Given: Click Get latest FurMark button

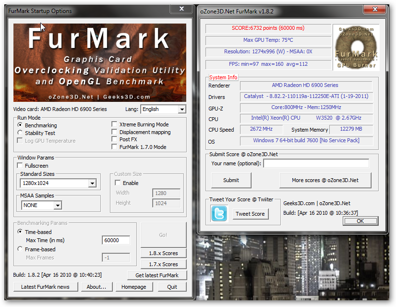Looking at the screenshot, I should coord(157,275).
